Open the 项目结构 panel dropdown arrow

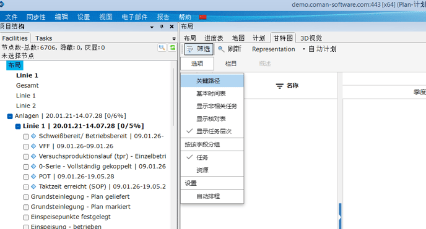pyautogui.click(x=152, y=27)
